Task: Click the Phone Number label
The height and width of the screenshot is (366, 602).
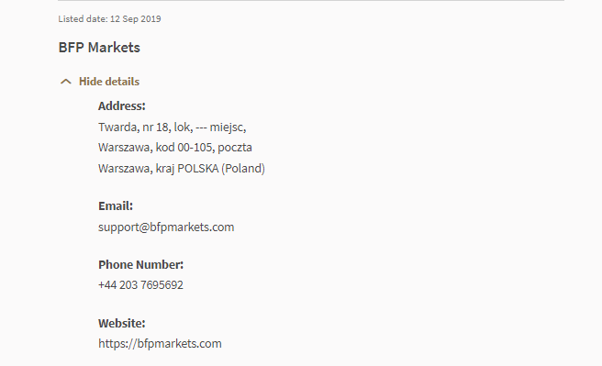Action: (141, 265)
